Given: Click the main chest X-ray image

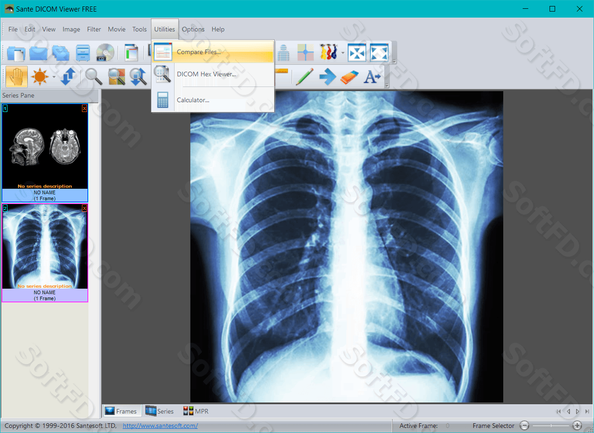Looking at the screenshot, I should pyautogui.click(x=347, y=247).
